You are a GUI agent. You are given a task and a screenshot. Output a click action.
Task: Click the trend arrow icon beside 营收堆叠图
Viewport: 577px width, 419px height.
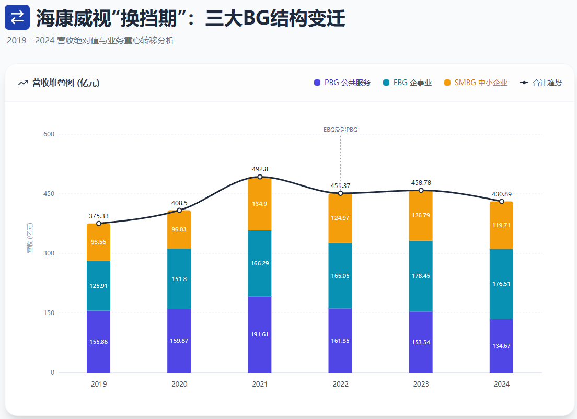click(x=22, y=83)
